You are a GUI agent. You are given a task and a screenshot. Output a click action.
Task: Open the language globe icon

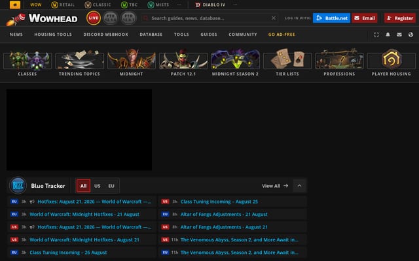[410, 35]
